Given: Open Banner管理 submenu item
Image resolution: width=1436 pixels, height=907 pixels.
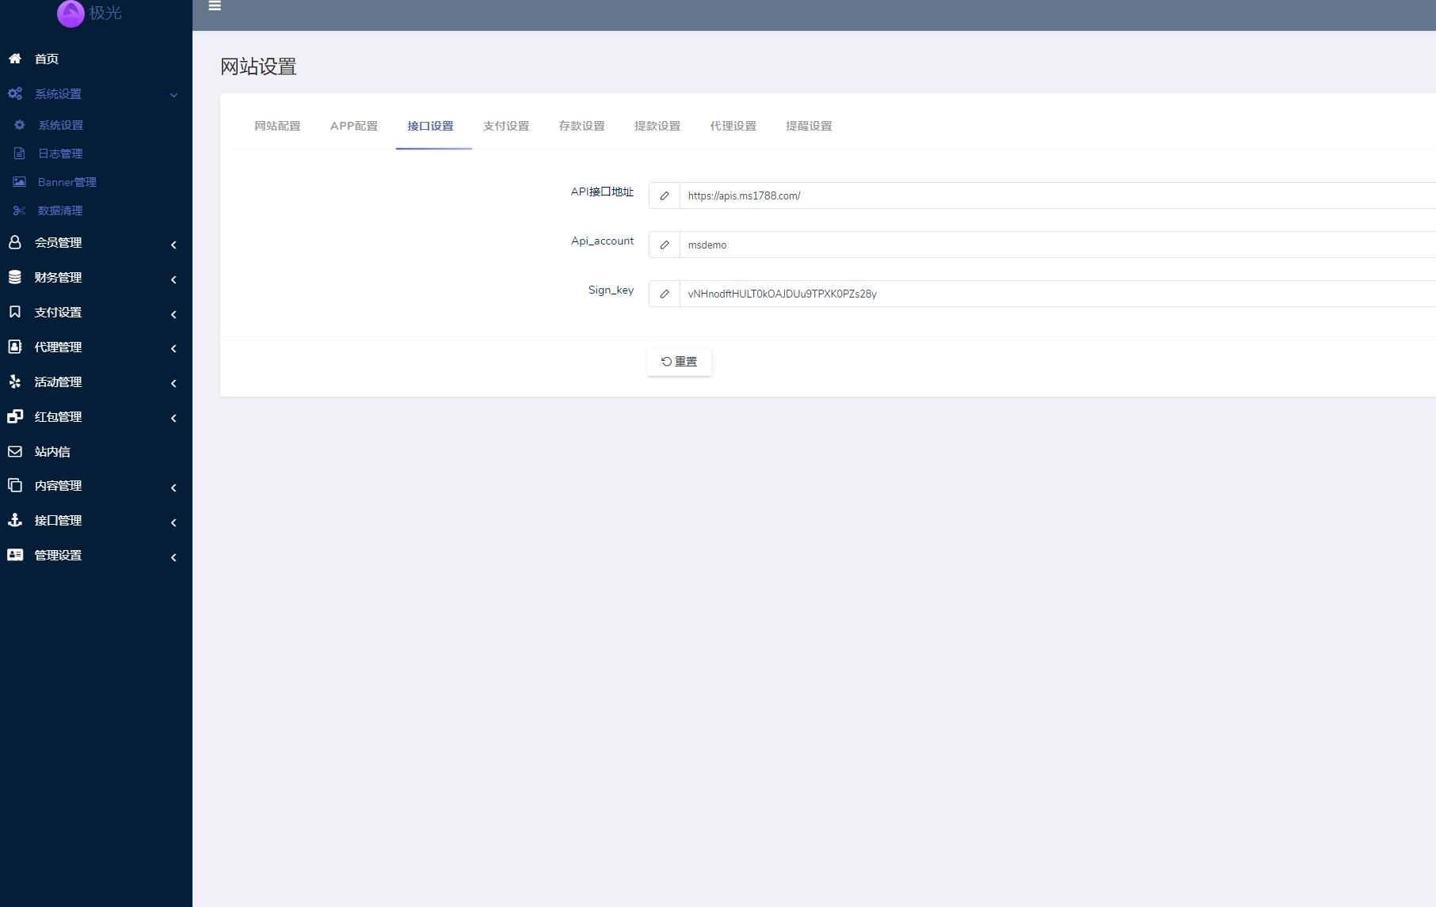Looking at the screenshot, I should click(x=67, y=182).
